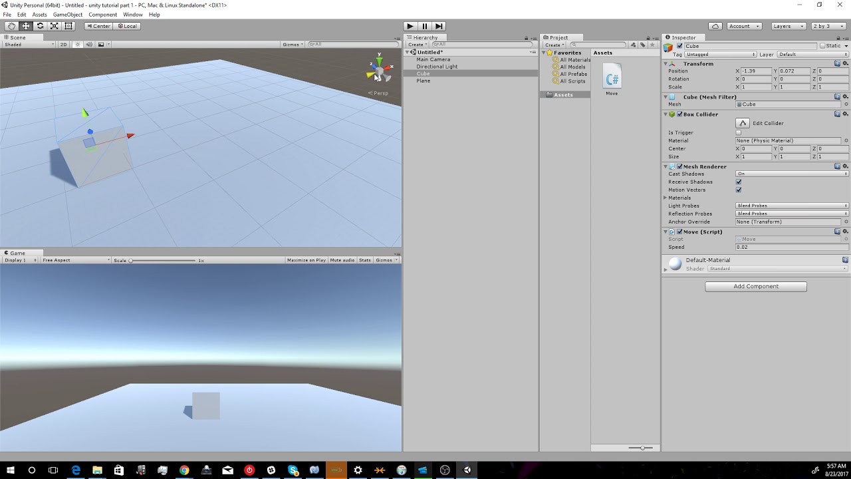Image resolution: width=851 pixels, height=479 pixels.
Task: Open the Cast Shadows dropdown
Action: [x=792, y=174]
